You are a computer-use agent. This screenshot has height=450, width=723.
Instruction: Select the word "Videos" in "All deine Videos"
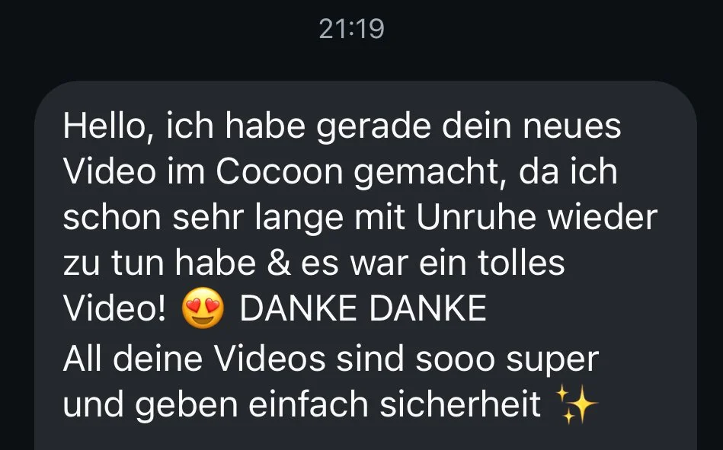(270, 359)
